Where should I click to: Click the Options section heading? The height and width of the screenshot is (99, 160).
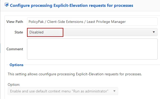coord(16,65)
